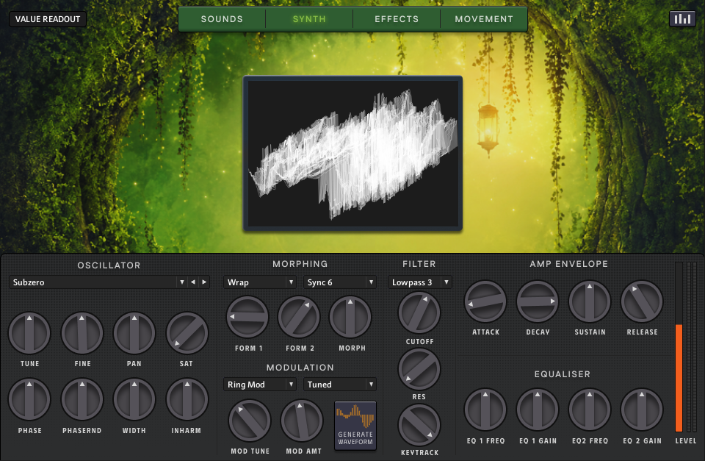Click the DECAY envelope knob

tap(538, 301)
